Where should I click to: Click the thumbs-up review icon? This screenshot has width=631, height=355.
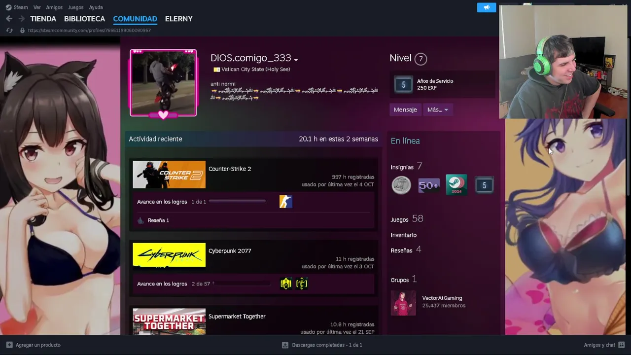pos(140,220)
